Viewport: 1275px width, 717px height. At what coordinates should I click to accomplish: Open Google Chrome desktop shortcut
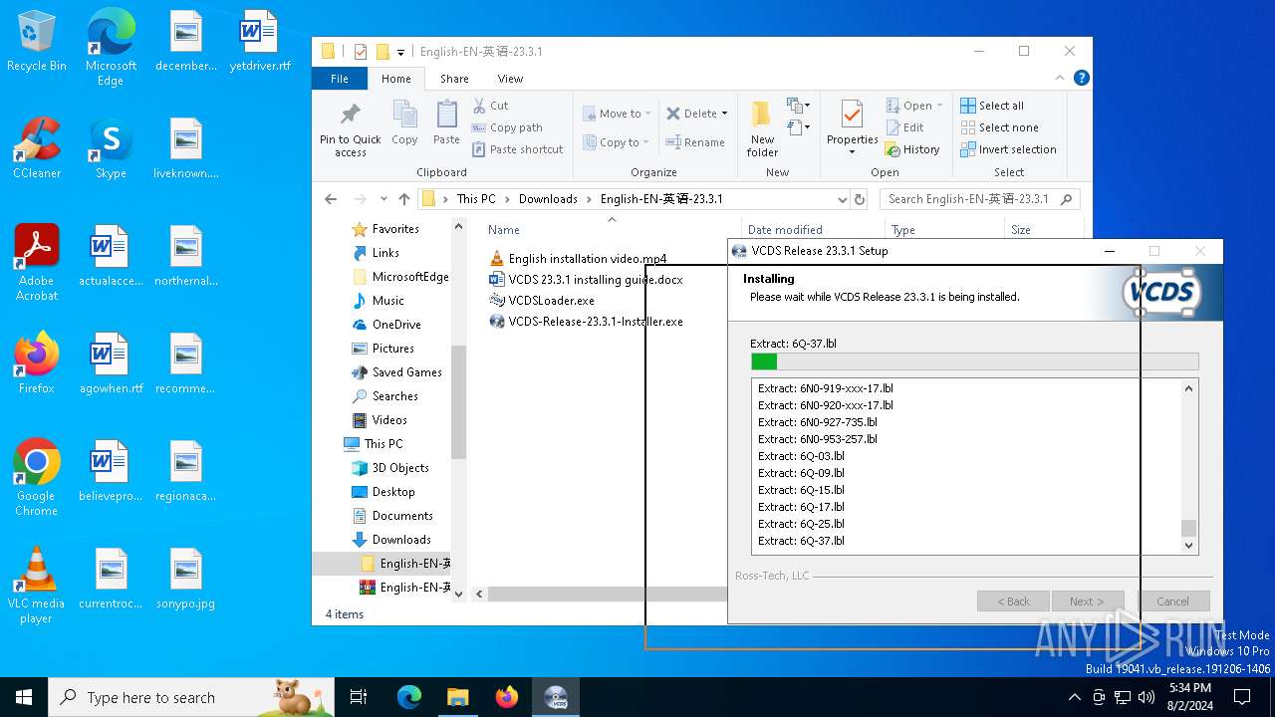point(37,477)
